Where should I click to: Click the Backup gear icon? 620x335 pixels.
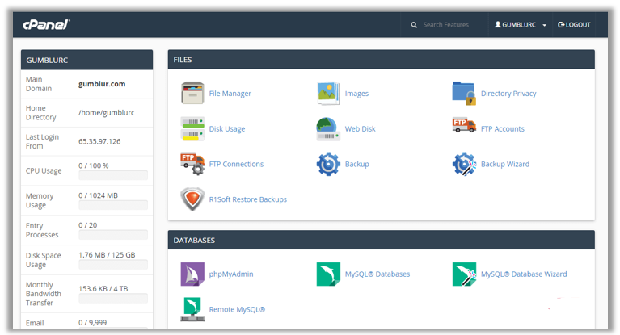point(328,164)
